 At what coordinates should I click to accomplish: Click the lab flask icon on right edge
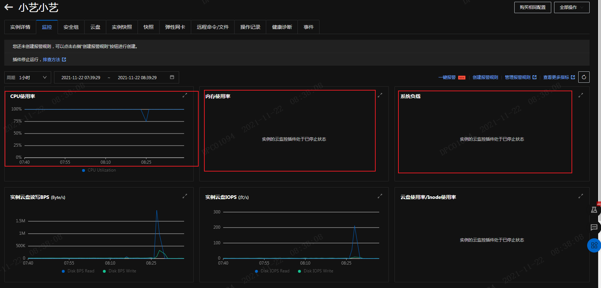tap(594, 210)
